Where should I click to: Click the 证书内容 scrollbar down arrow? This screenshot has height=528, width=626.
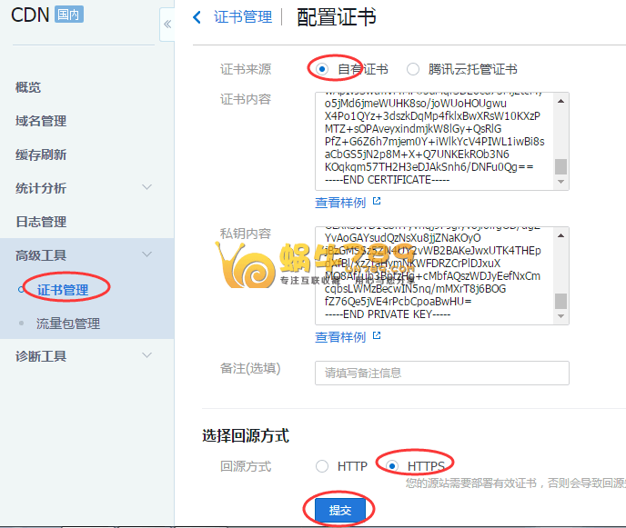[x=560, y=182]
